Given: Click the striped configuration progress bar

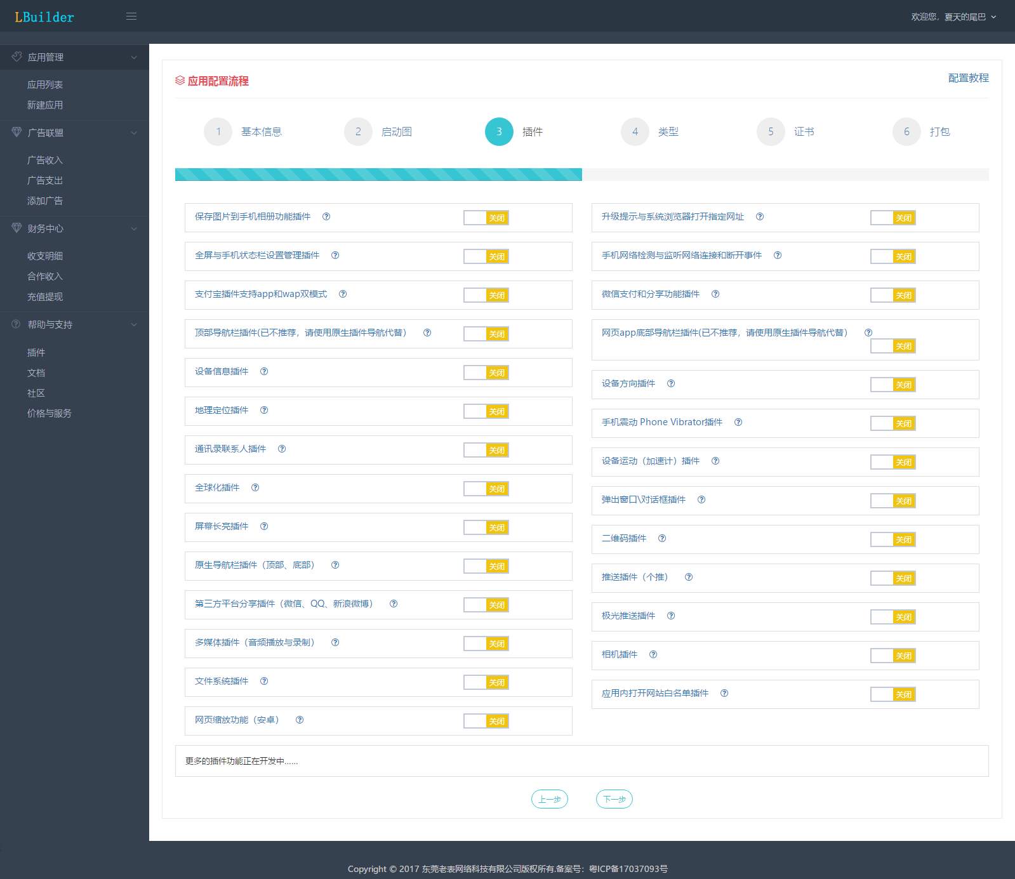Looking at the screenshot, I should coord(378,175).
